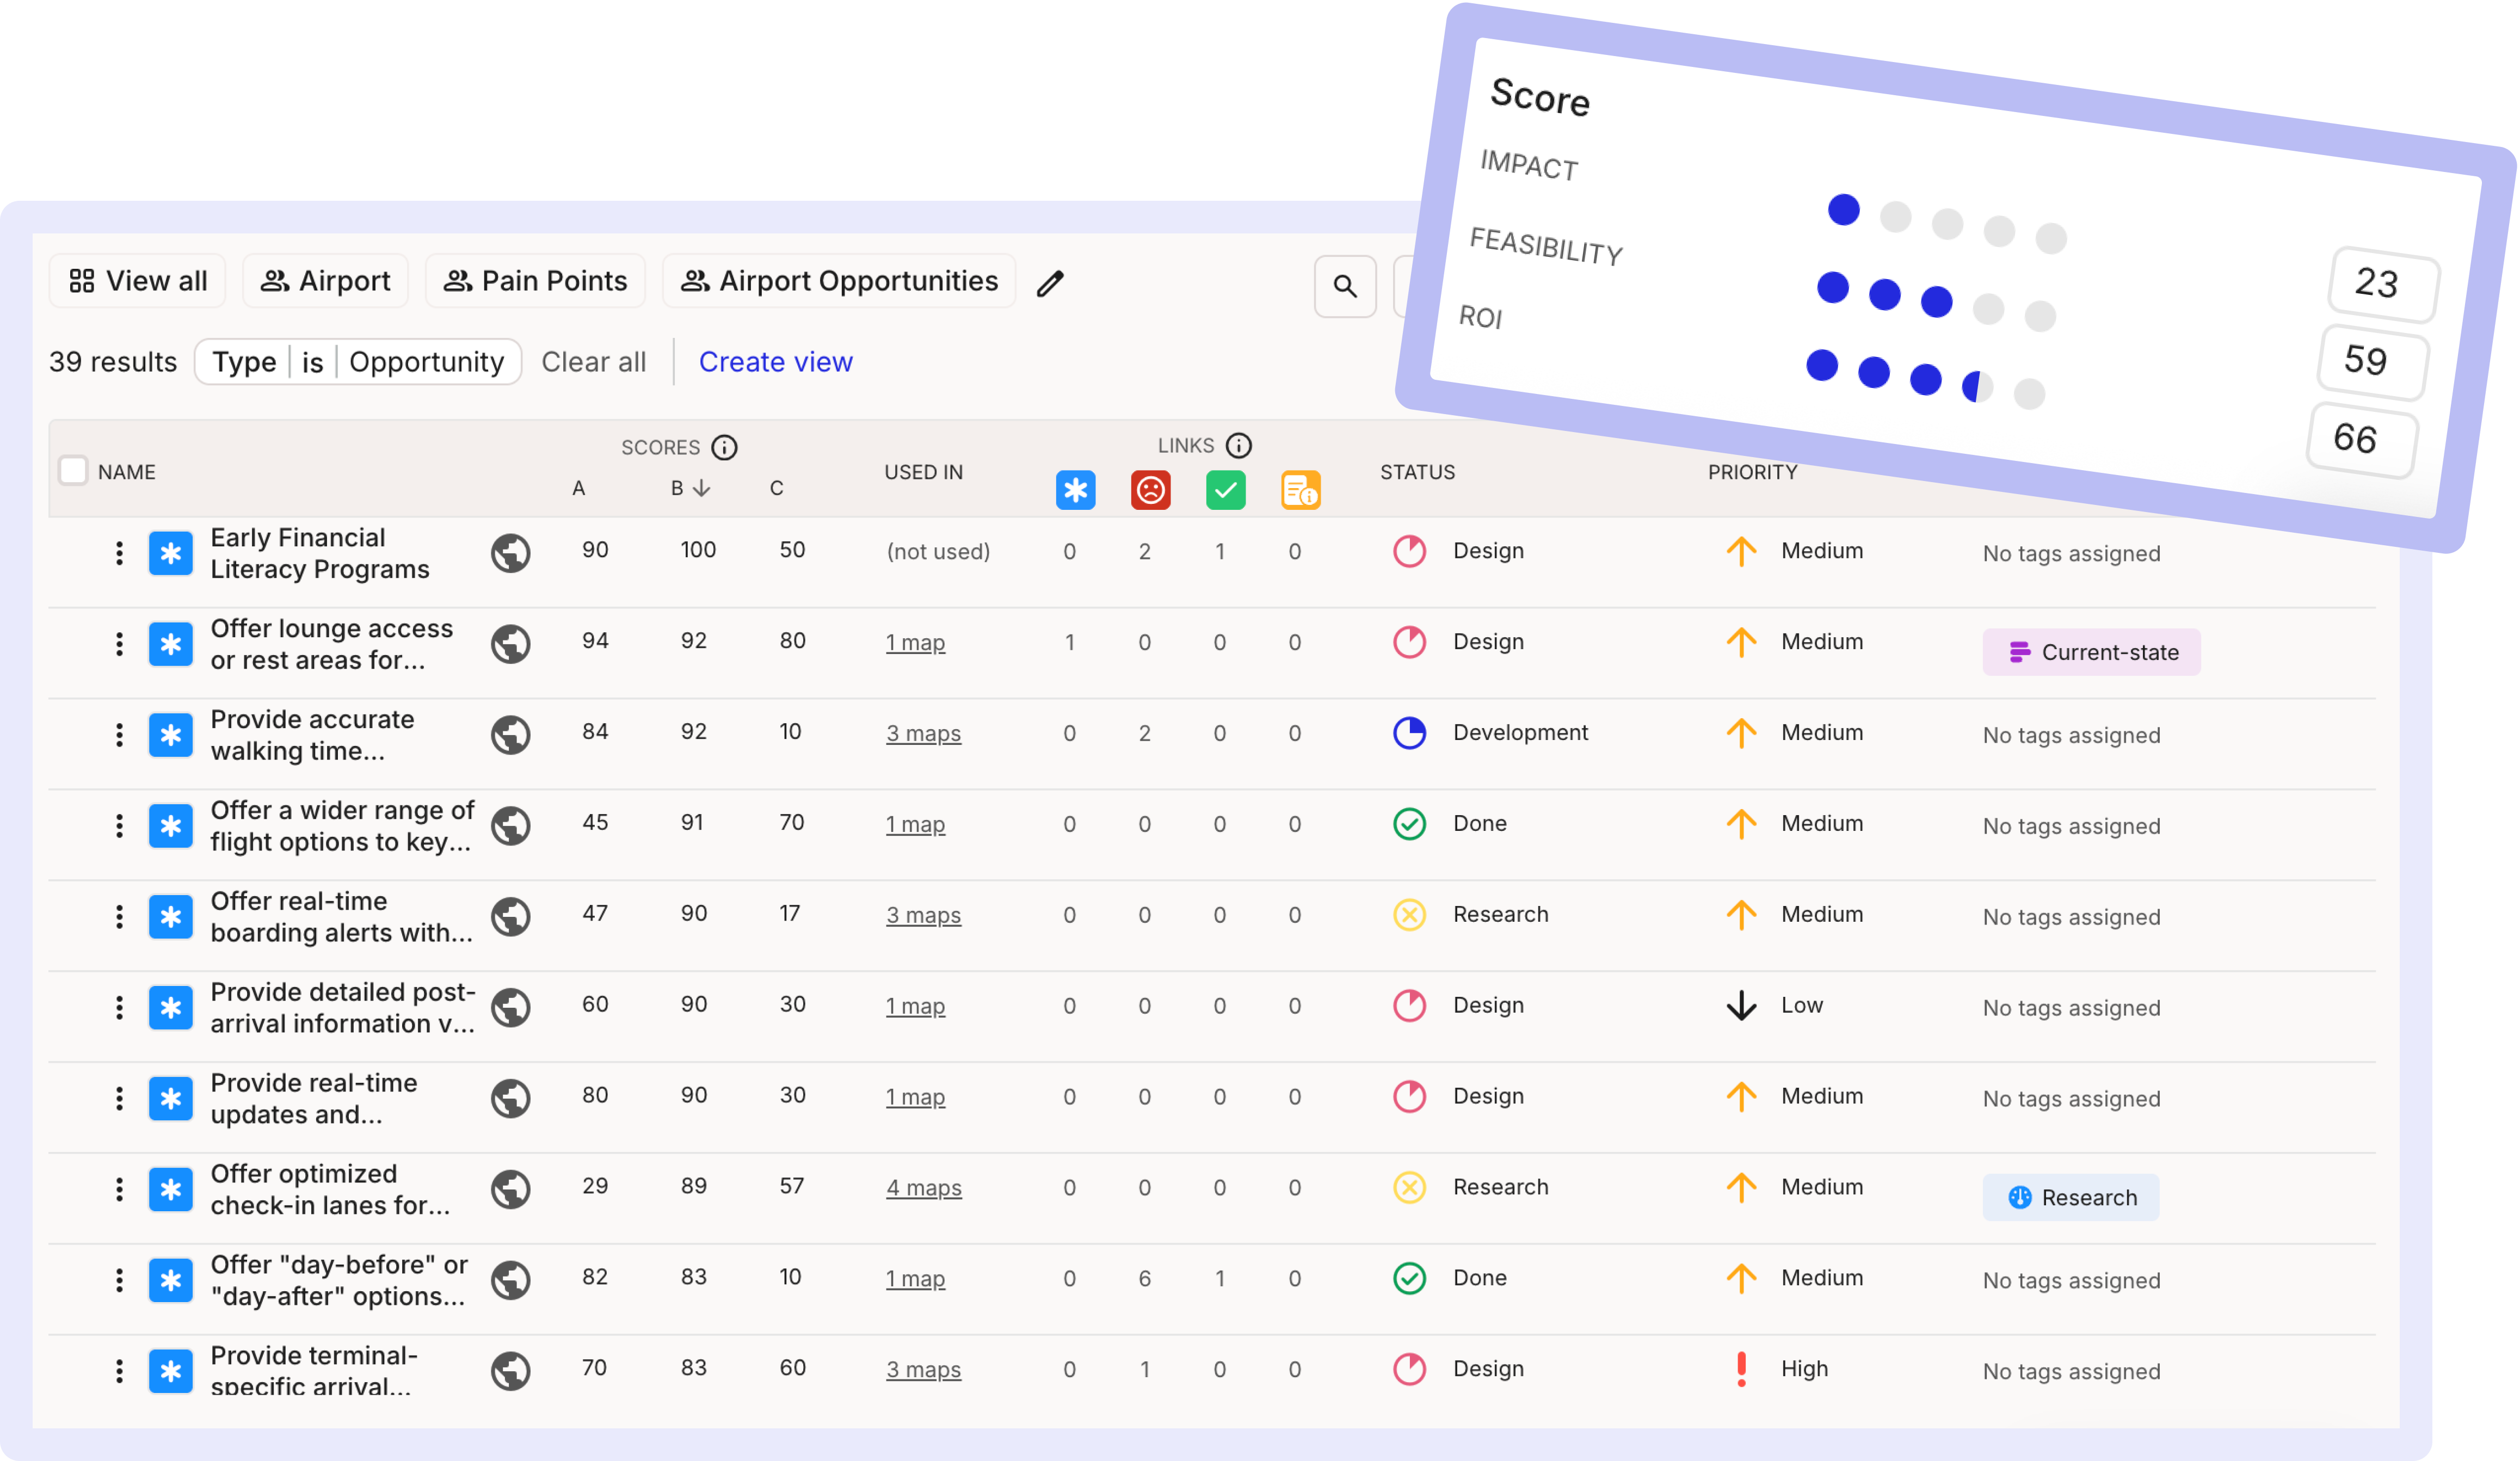Image resolution: width=2520 pixels, height=1461 pixels.
Task: Switch to View all tab
Action: 137,281
